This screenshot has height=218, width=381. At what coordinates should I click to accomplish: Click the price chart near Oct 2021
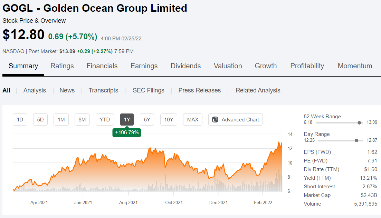[173, 166]
